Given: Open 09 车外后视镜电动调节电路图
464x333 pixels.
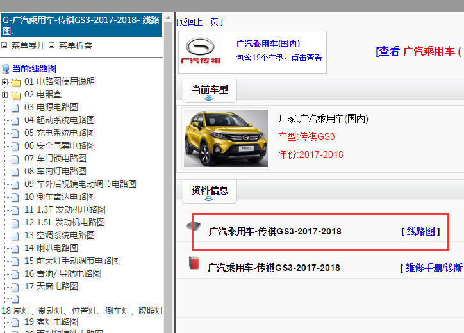Looking at the screenshot, I should [80, 184].
